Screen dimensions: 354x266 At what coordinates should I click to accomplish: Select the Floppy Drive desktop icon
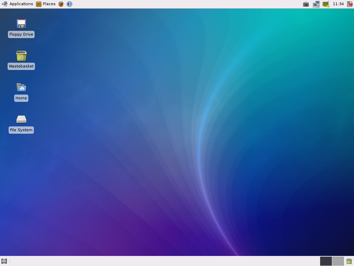(x=21, y=24)
